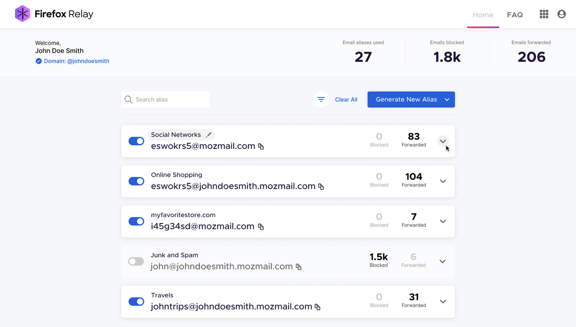Screen dimensions: 576x327
Task: Open the Firefox apps grid menu
Action: click(x=544, y=14)
